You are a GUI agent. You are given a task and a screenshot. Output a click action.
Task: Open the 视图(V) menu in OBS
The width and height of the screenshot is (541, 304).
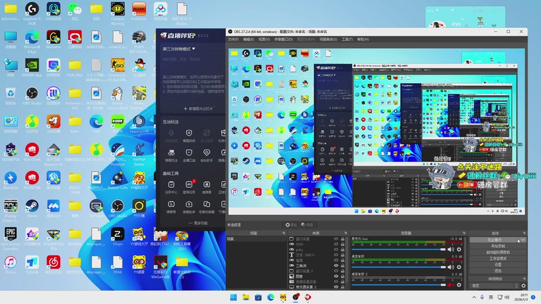pyautogui.click(x=264, y=39)
